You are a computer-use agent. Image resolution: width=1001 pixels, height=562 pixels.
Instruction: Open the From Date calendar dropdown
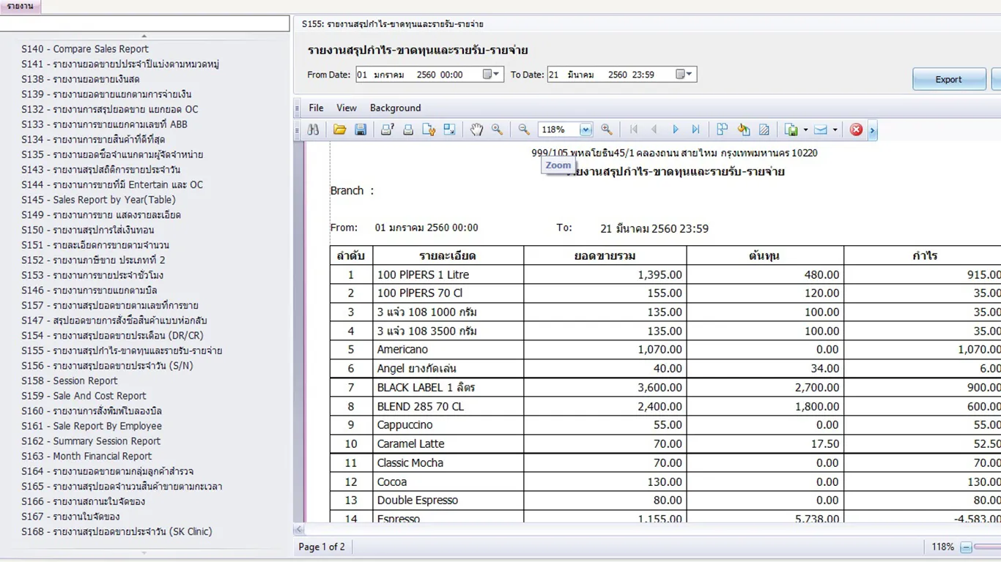coord(491,75)
